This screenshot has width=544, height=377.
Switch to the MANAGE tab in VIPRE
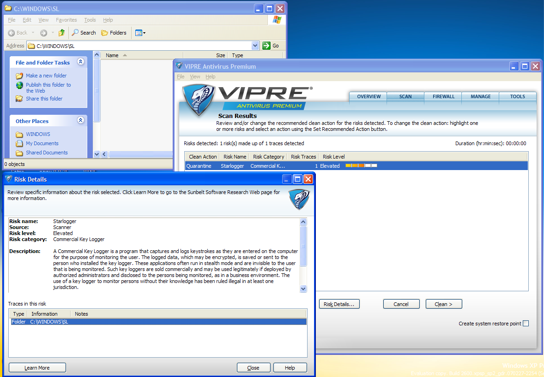pos(481,97)
